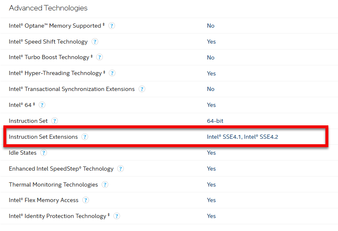
Task: Open help for Intel Identity Protection Technology
Action: 117,216
